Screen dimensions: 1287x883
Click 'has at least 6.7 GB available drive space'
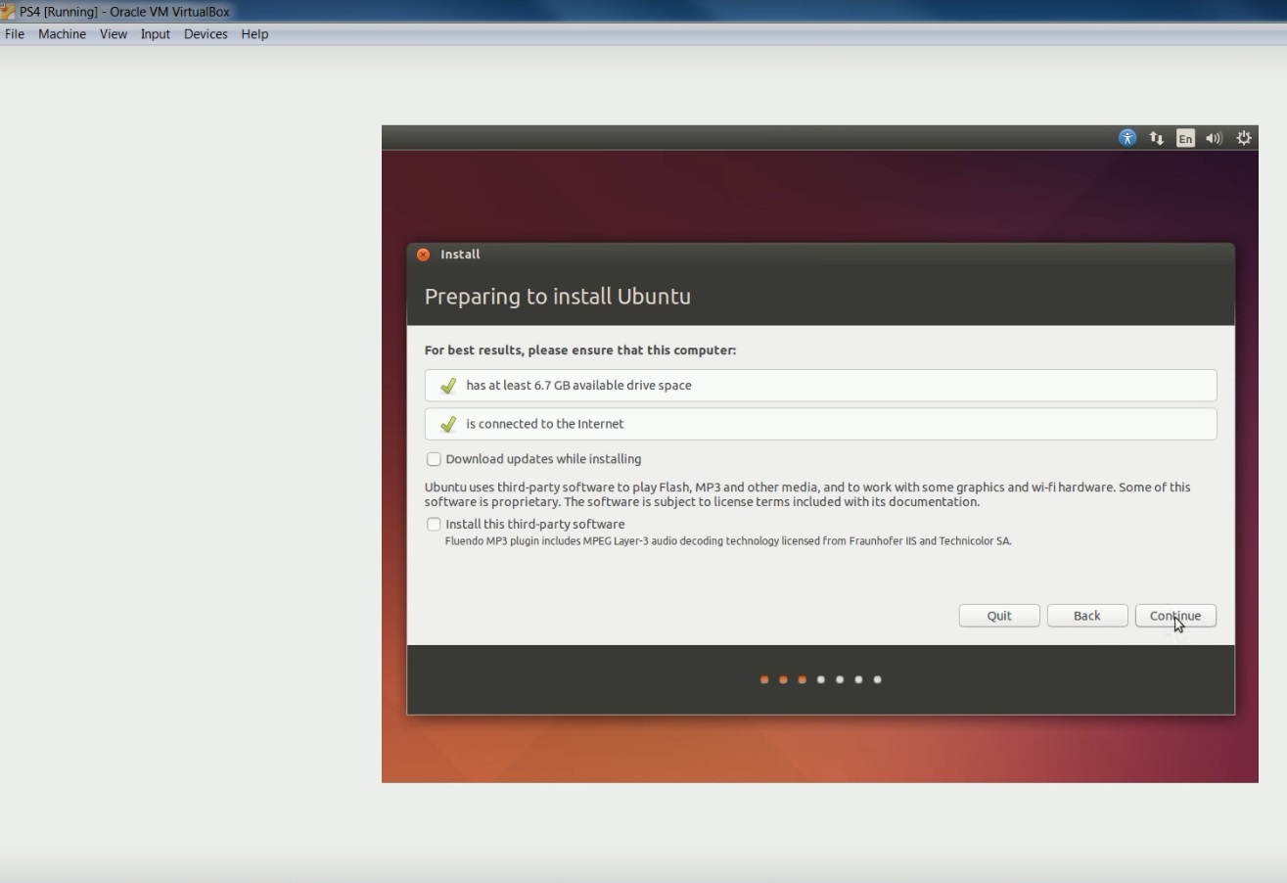(578, 386)
